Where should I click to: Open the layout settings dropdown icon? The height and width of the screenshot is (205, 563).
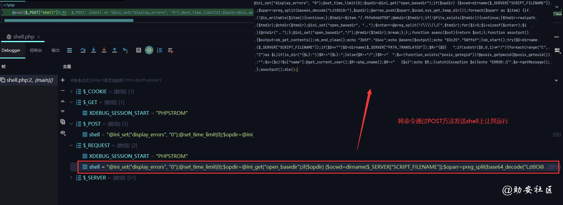pyautogui.click(x=557, y=50)
